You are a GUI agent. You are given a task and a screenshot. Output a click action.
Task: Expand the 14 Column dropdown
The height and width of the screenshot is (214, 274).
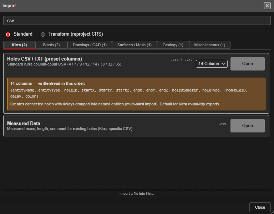pos(212,64)
